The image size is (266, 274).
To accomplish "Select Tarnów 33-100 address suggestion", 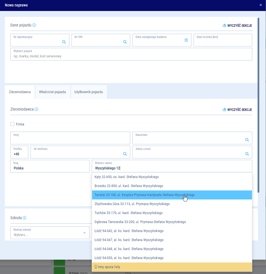I will click(x=145, y=195).
